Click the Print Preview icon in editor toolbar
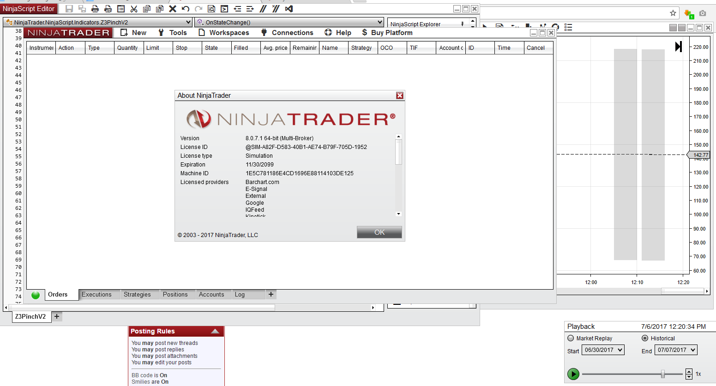 pos(108,9)
